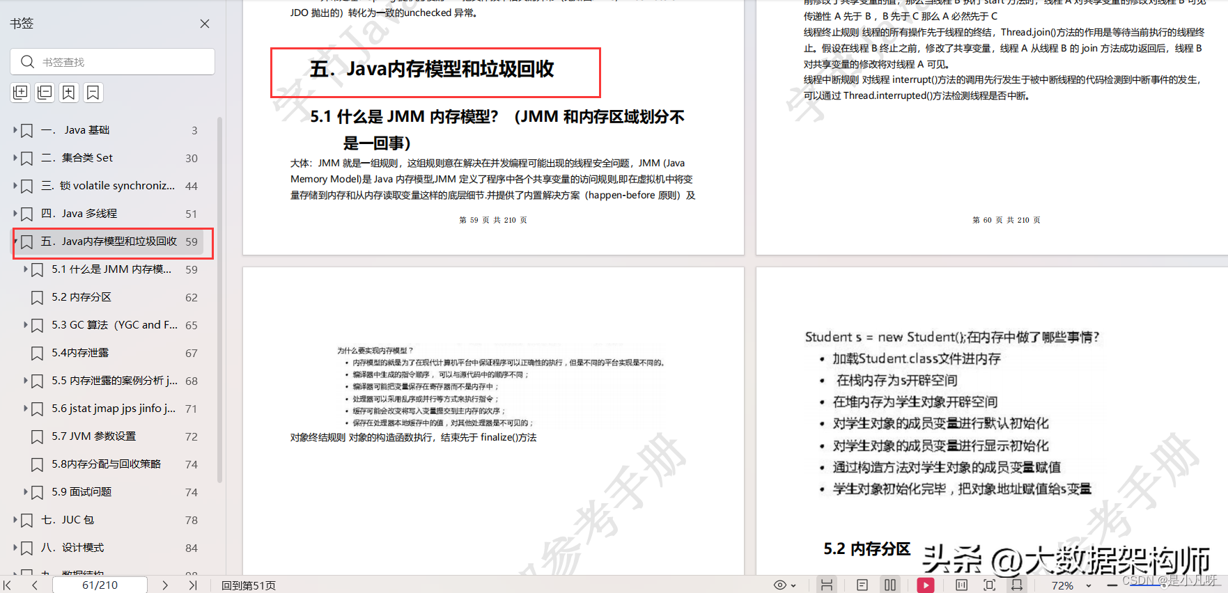This screenshot has height=593, width=1228.
Task: Switch to two-page view icon
Action: [x=890, y=585]
